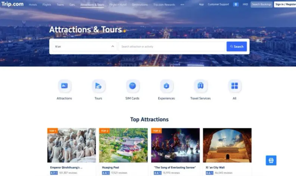Click the blue Search button
296x176 pixels.
[237, 46]
